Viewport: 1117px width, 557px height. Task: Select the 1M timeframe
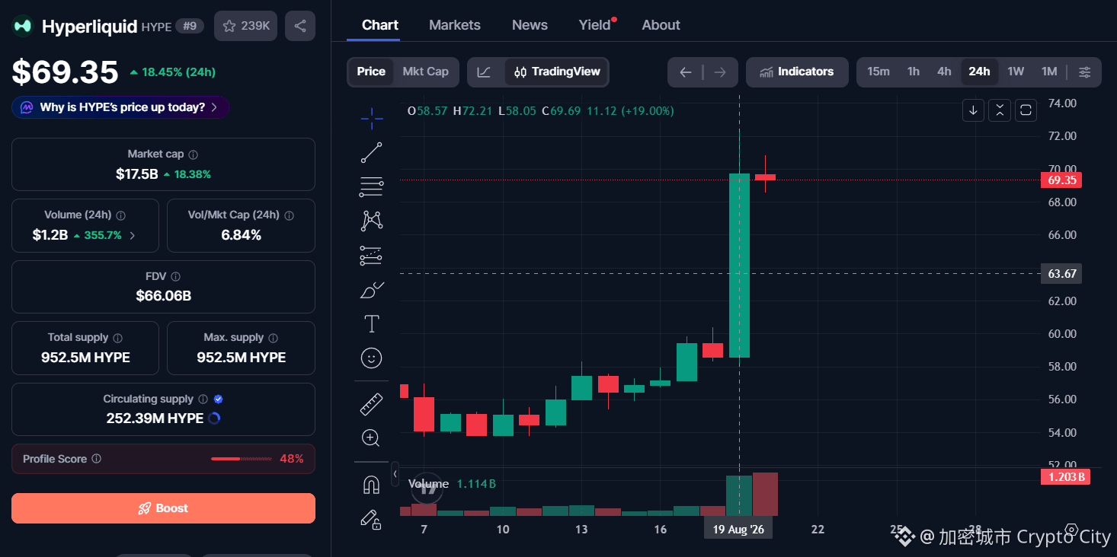[x=1049, y=72]
